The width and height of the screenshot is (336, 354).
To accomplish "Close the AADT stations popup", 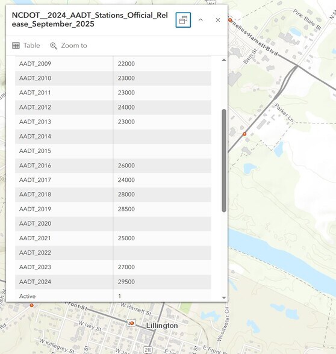I will 218,20.
